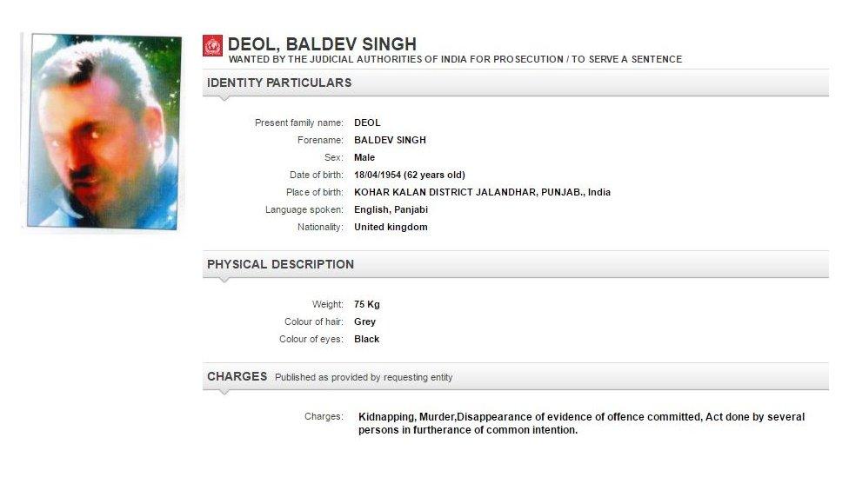This screenshot has height=477, width=849.
Task: Click the languages spoken value English, Panjabi
Action: tap(391, 209)
